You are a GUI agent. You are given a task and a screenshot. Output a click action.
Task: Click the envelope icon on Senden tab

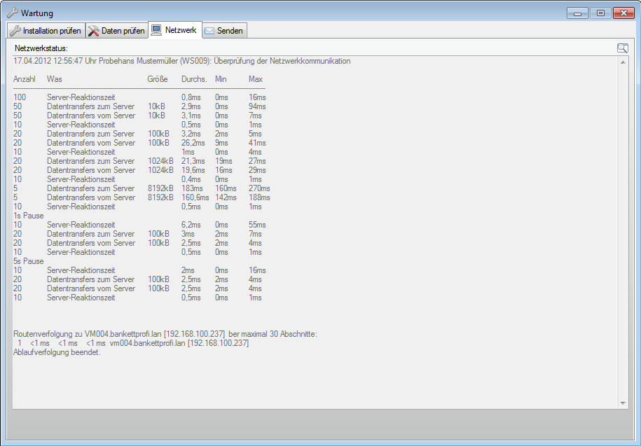(x=209, y=31)
